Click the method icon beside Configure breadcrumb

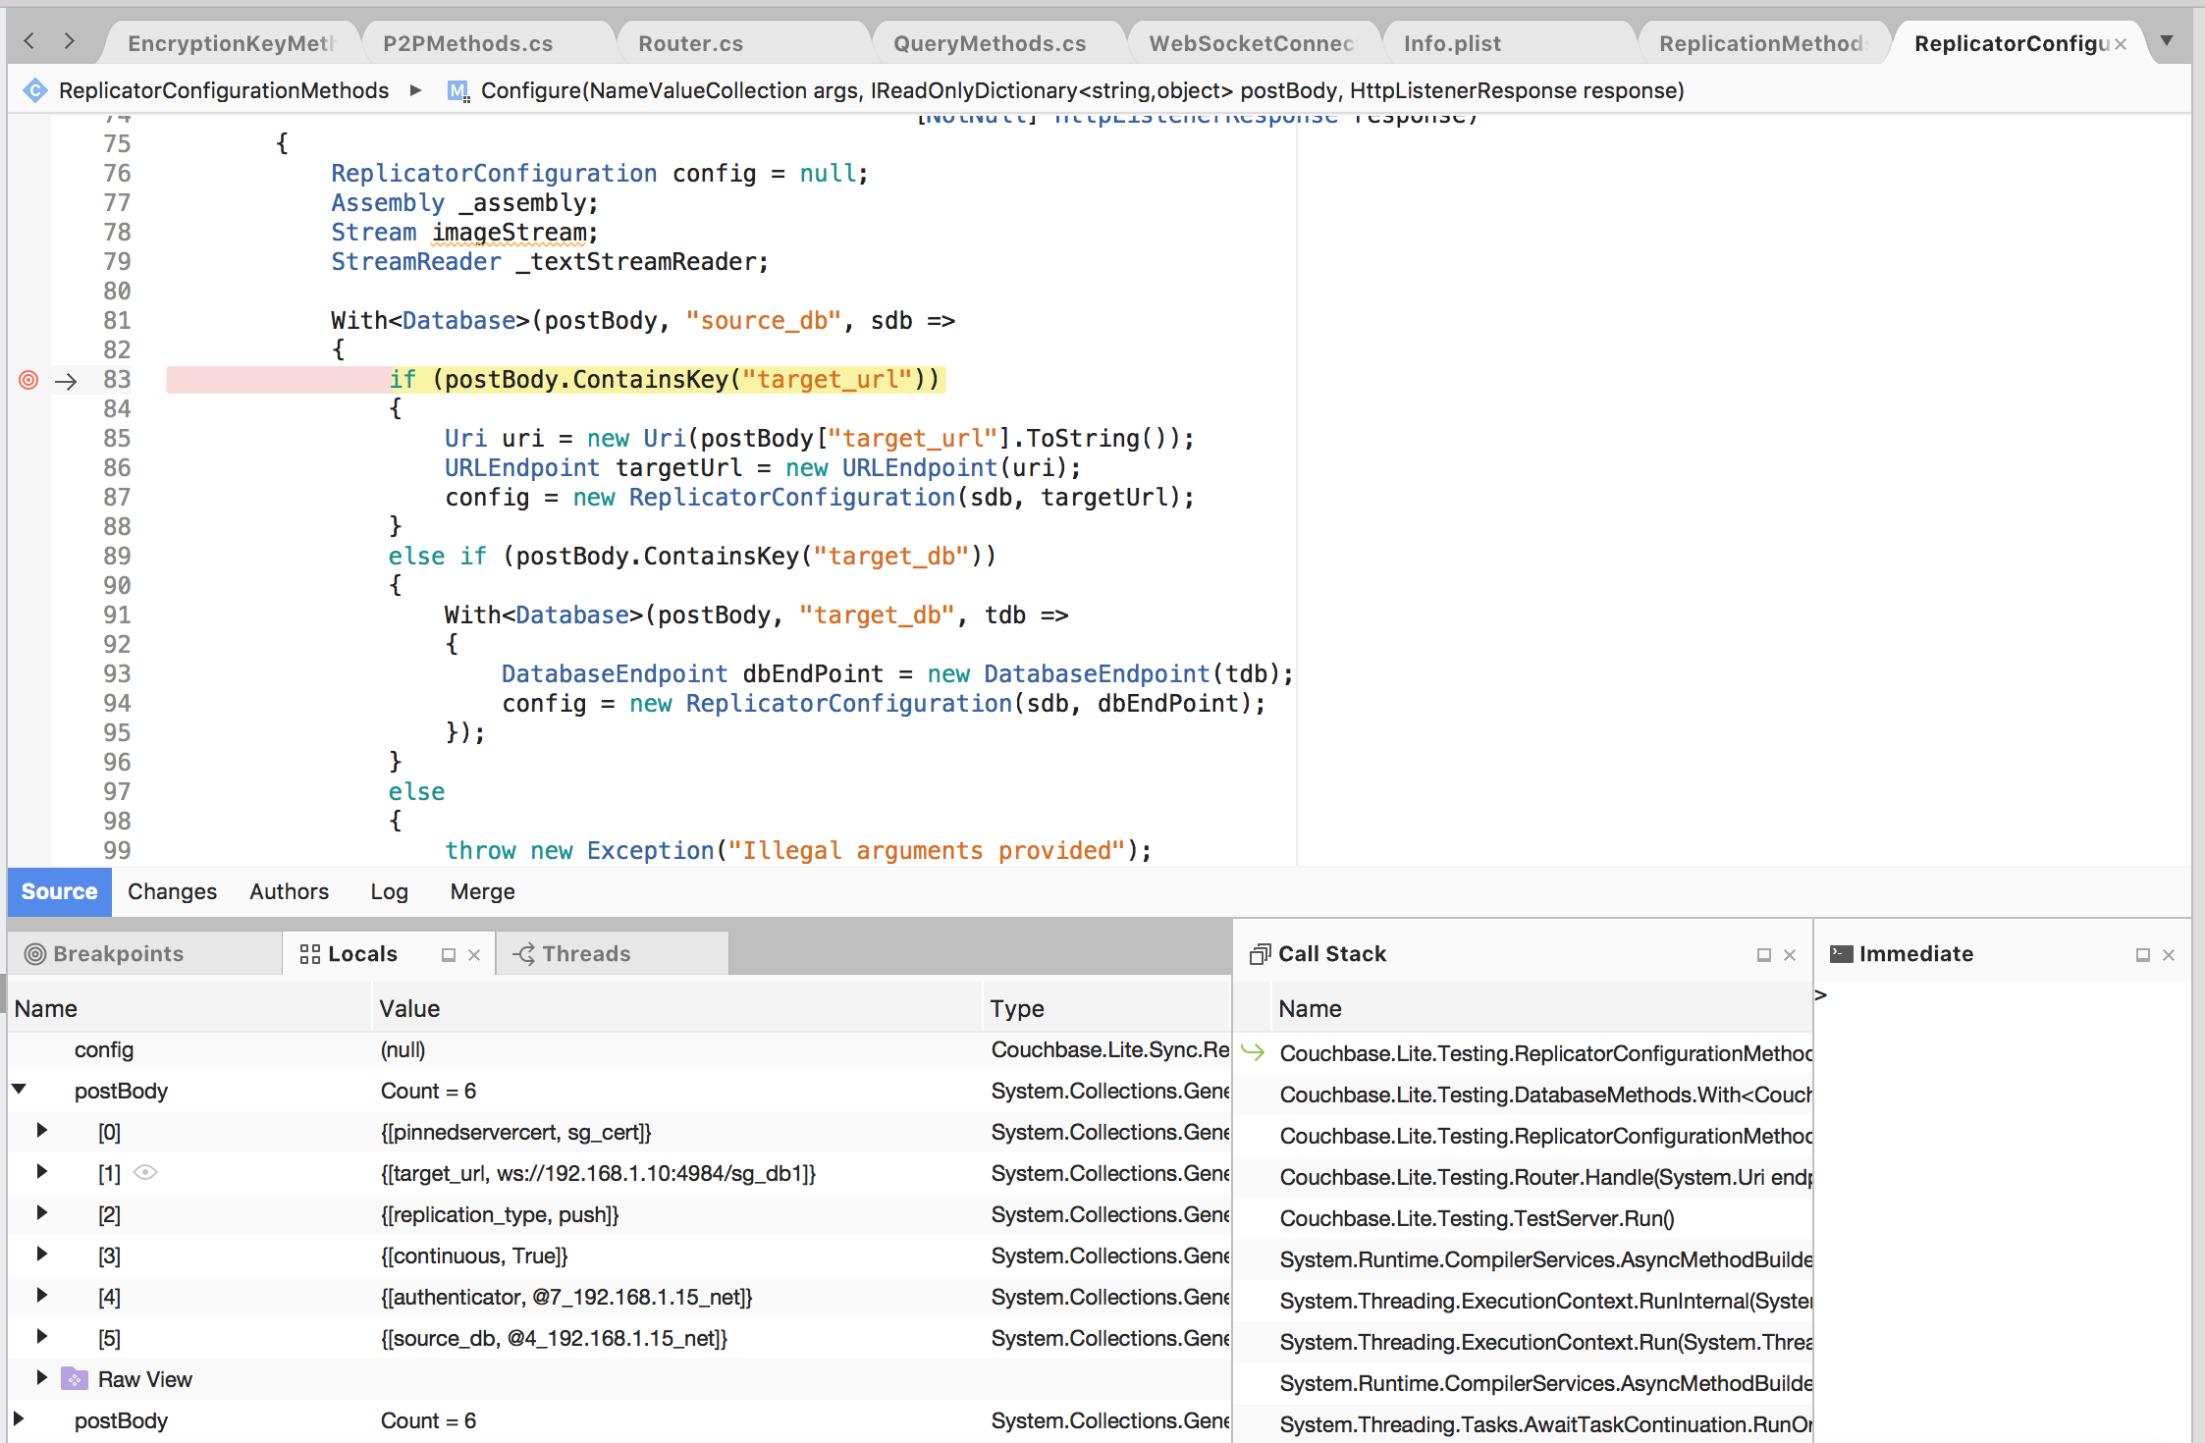[457, 90]
